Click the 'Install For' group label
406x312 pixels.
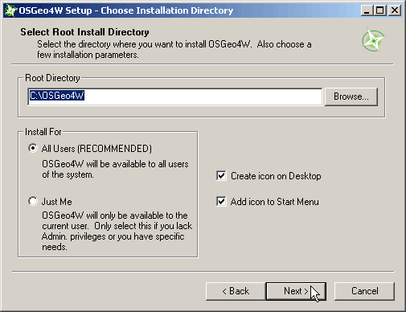[x=43, y=132]
